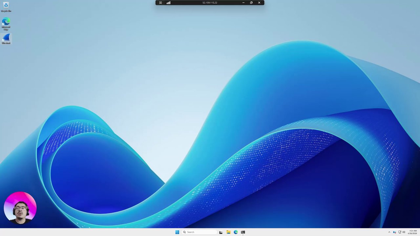
Task: Open the volume control in system tray
Action: click(x=404, y=232)
